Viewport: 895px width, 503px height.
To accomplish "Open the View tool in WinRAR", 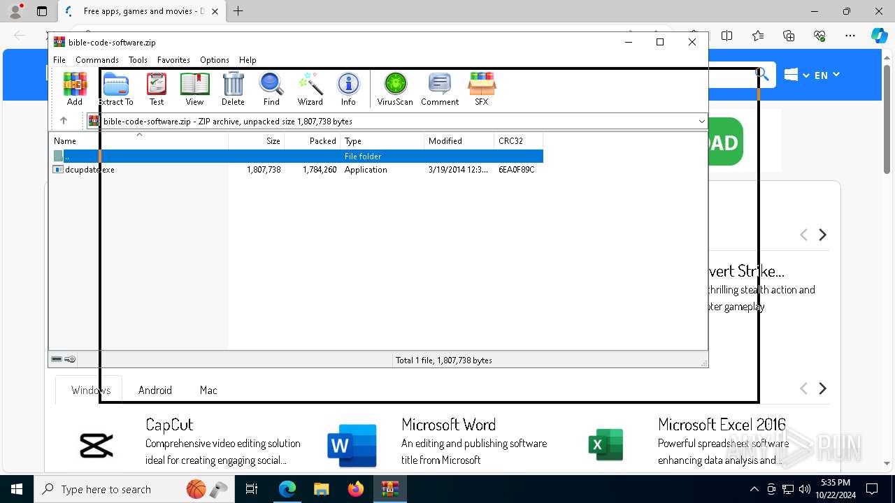I will pos(194,89).
